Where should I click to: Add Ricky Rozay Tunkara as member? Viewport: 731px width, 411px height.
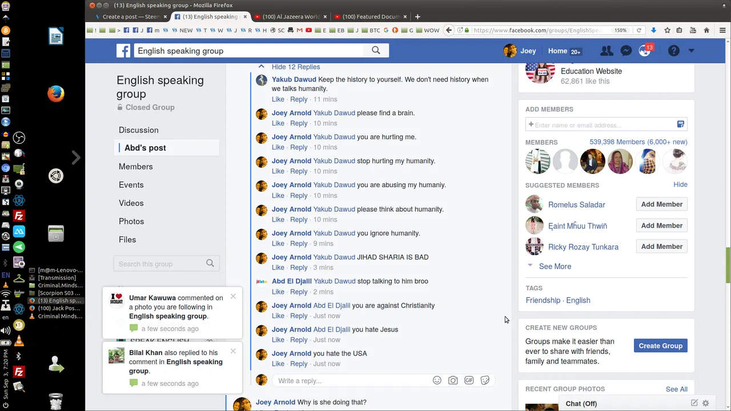point(661,247)
